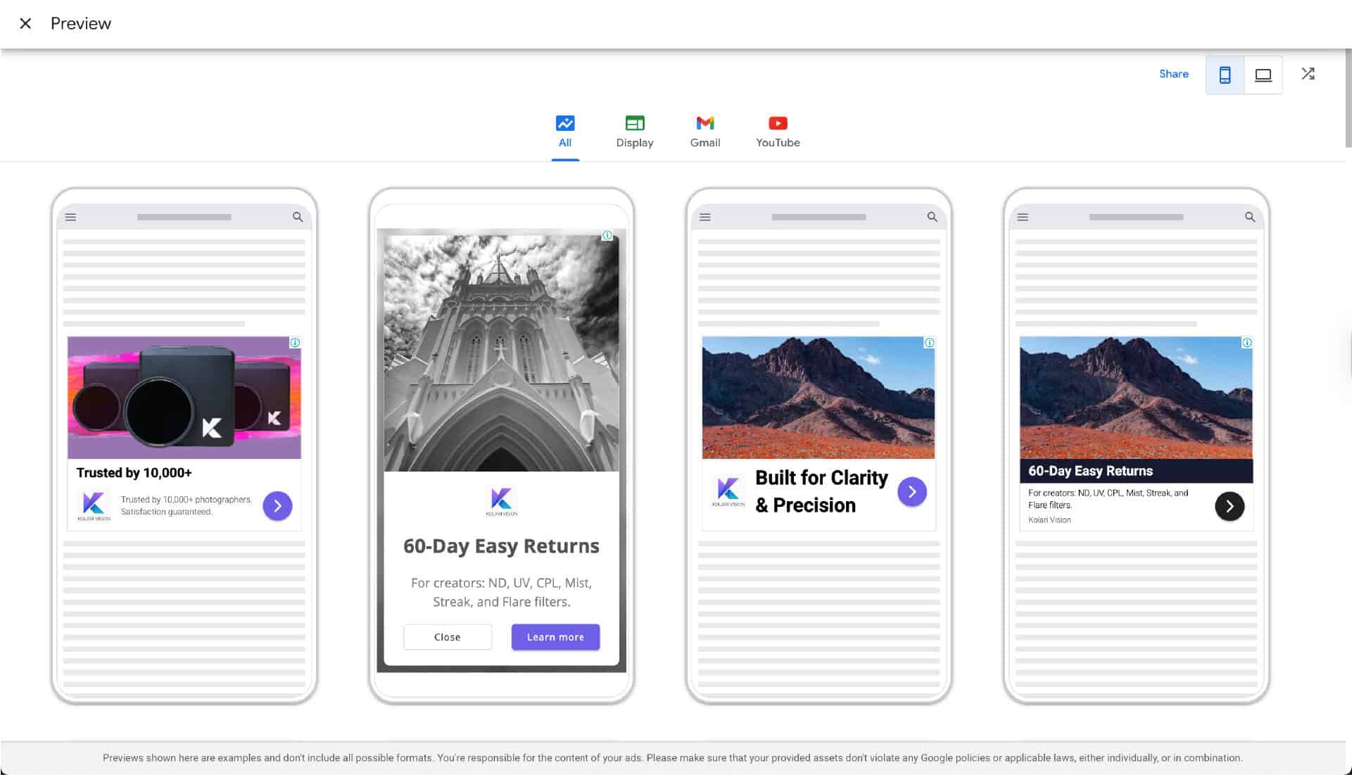Switch to desktop device preview
The width and height of the screenshot is (1352, 775).
[1263, 75]
